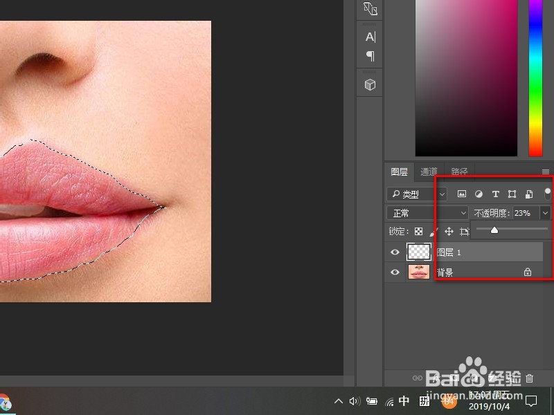Click delete layer trash icon
Screen dimensions: 554x415
coord(529,378)
